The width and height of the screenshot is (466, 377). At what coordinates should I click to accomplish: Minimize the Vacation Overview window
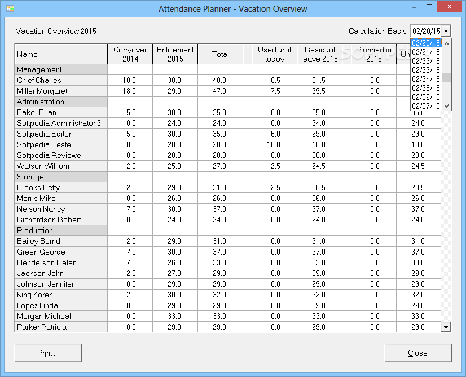[x=414, y=7]
